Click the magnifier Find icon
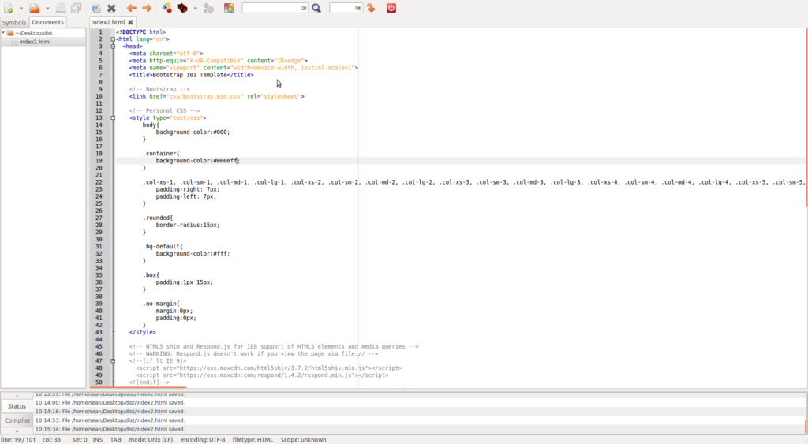 click(x=316, y=8)
